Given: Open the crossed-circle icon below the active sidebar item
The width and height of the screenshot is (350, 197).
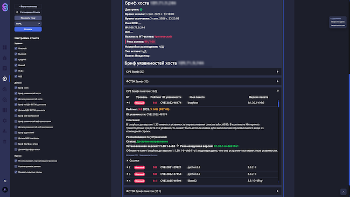Looking at the screenshot, I should pos(5,89).
